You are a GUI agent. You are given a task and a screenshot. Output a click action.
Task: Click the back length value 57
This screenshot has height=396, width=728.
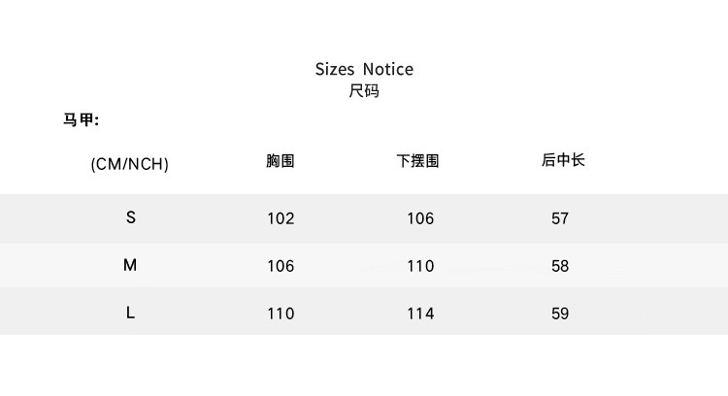[560, 218]
